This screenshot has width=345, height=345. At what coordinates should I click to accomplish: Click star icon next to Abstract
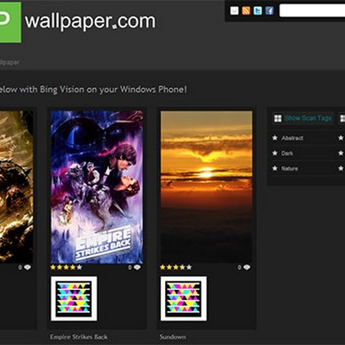(275, 138)
